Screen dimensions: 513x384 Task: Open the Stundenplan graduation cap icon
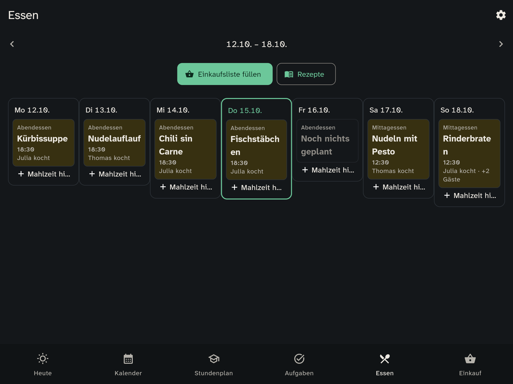click(214, 359)
